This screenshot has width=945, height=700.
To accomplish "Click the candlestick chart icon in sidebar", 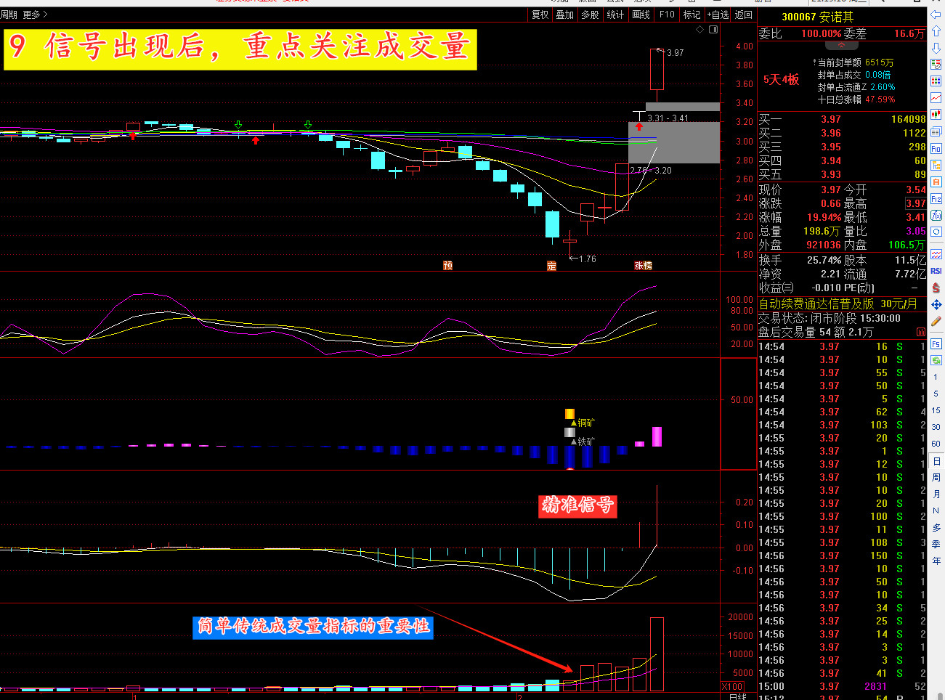I will click(x=936, y=115).
